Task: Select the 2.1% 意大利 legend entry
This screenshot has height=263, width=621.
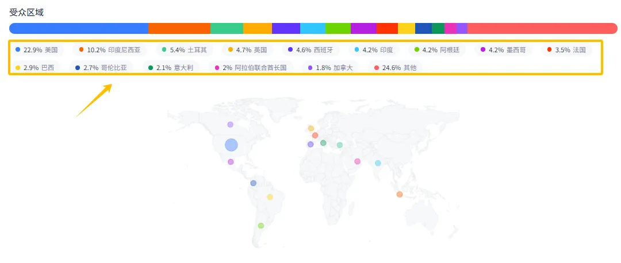Action: 170,68
